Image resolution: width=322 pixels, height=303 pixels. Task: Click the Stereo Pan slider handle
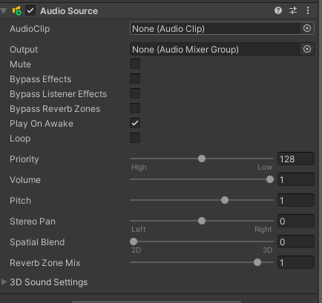(202, 221)
